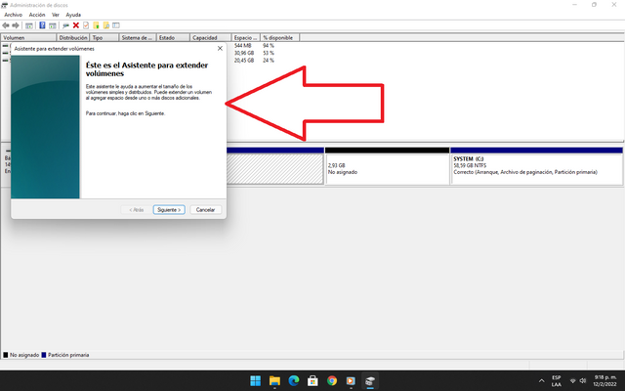Image resolution: width=625 pixels, height=391 pixels.
Task: Click the 94 % available cell
Action: [x=269, y=46]
